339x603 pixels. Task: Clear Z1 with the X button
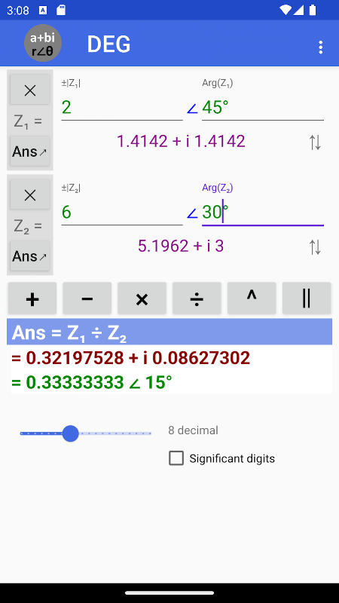(x=30, y=90)
